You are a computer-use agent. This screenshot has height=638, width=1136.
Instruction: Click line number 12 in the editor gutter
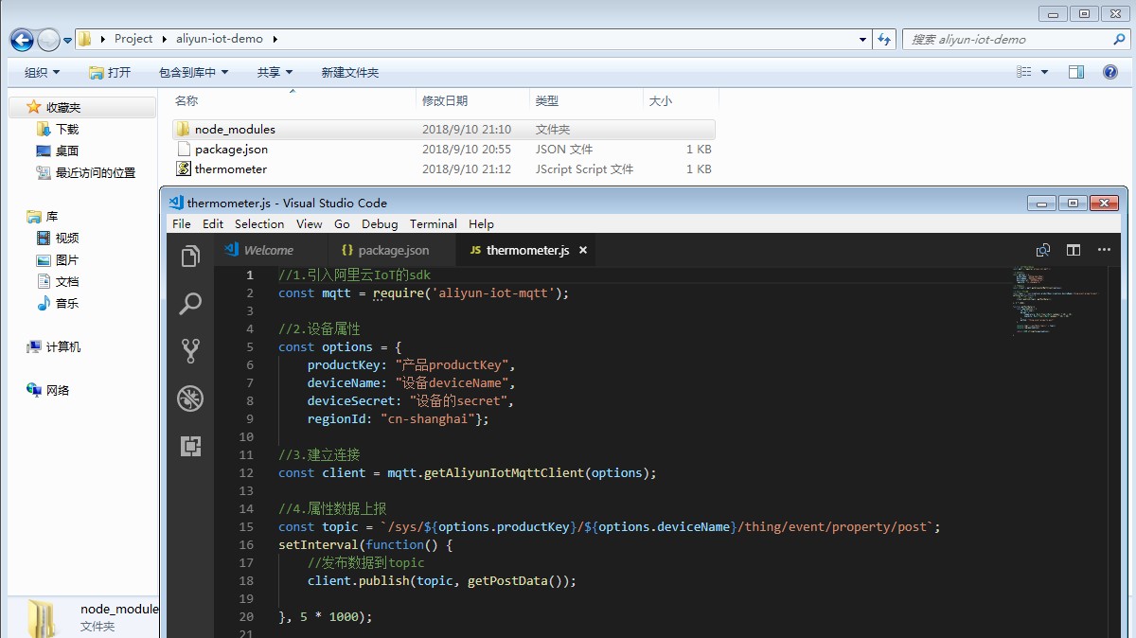pos(247,473)
